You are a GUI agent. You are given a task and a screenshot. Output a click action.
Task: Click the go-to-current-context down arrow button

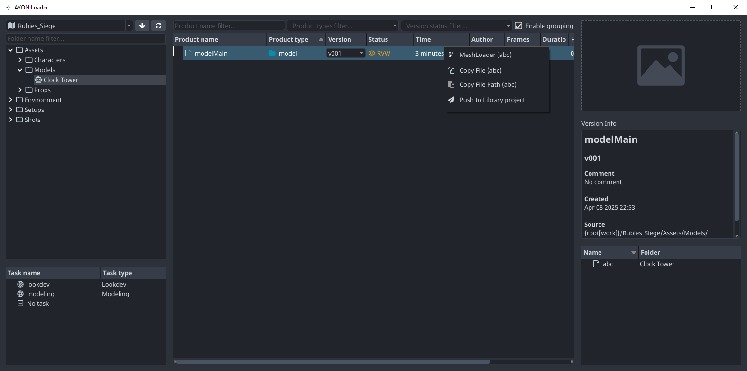(x=142, y=26)
